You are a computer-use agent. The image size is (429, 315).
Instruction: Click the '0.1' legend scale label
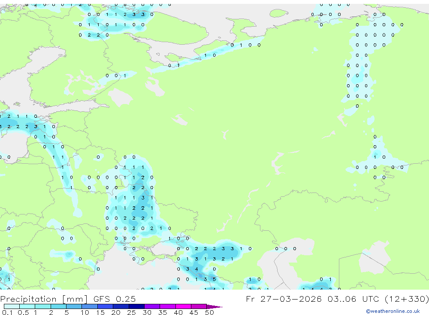click(7, 312)
